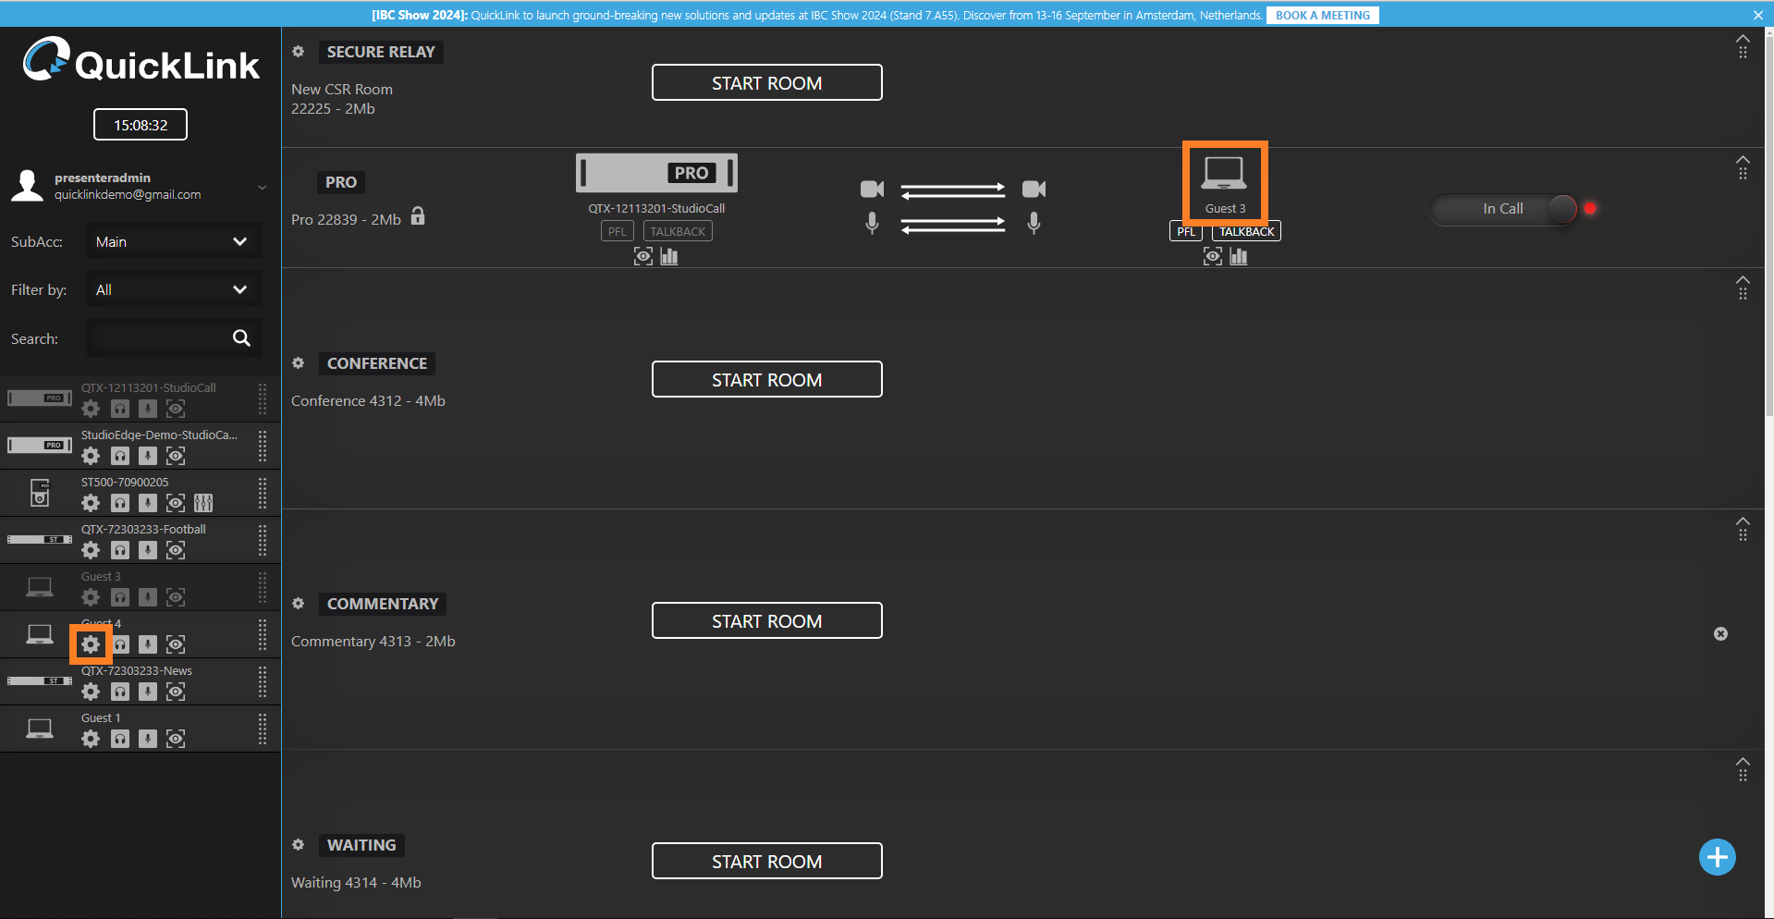1774x919 pixels.
Task: Select Guest 3 laptop in Pro room
Action: point(1224,181)
